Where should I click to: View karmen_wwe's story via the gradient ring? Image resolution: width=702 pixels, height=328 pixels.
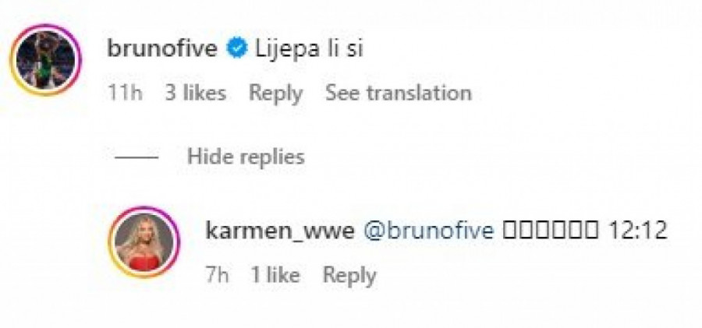tap(144, 242)
